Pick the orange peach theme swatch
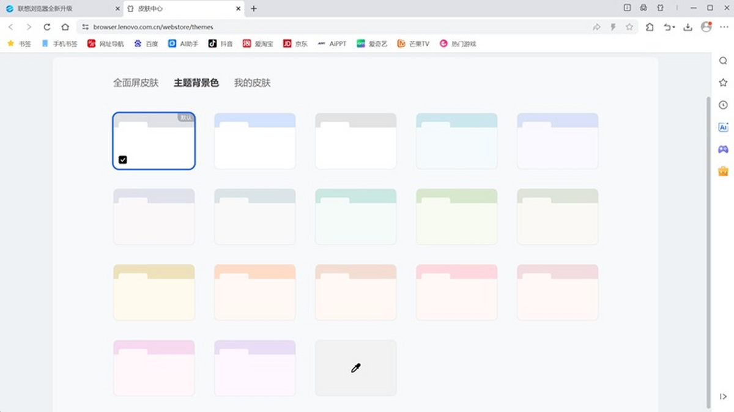This screenshot has width=734, height=412. 255,293
